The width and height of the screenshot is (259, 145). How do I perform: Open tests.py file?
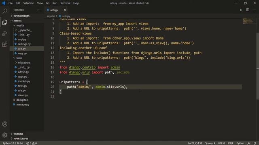[27, 86]
